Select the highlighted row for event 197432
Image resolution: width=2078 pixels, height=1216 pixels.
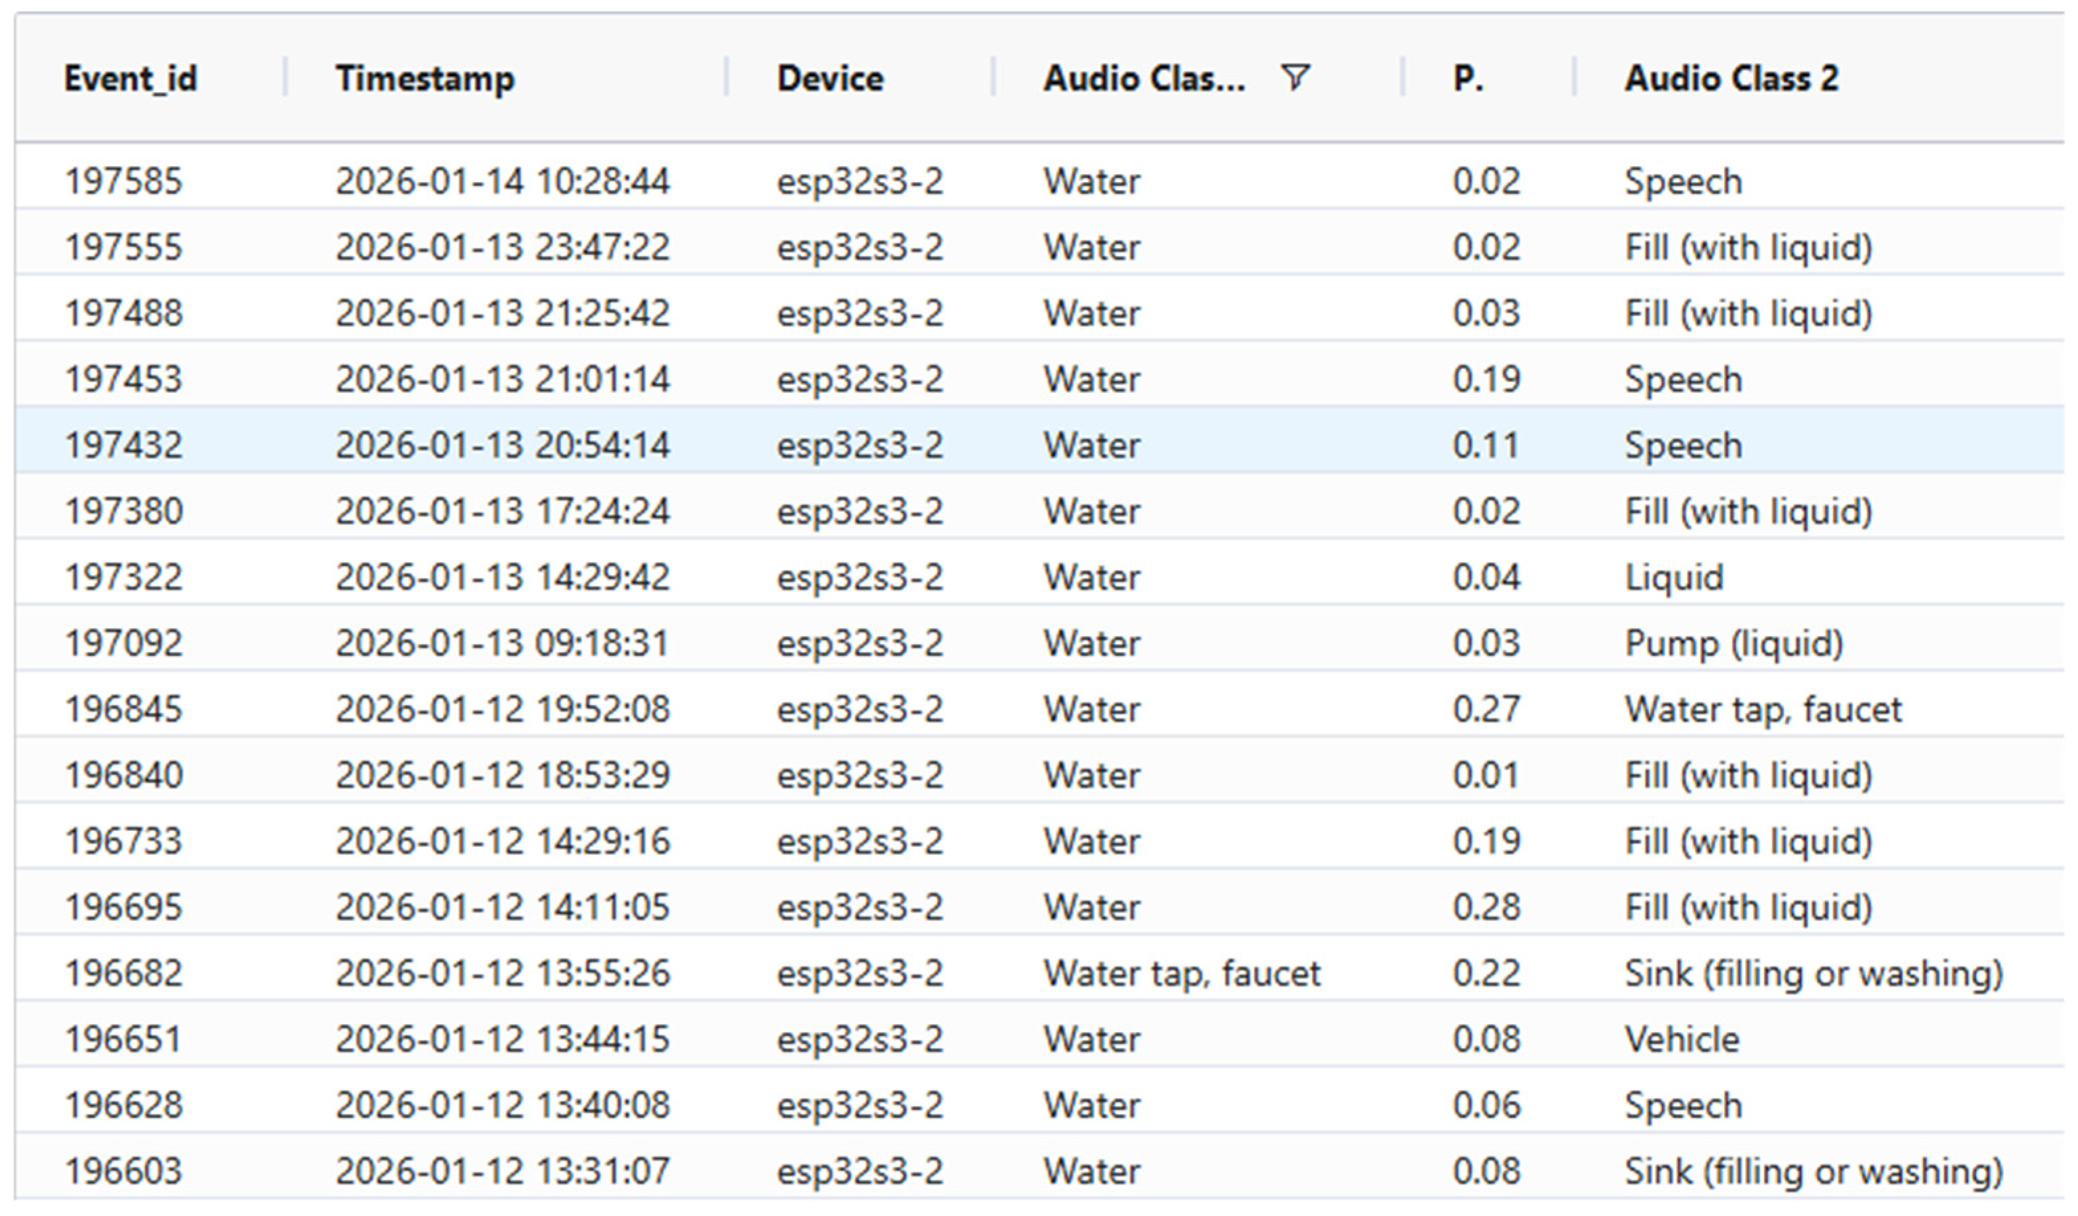(1040, 444)
